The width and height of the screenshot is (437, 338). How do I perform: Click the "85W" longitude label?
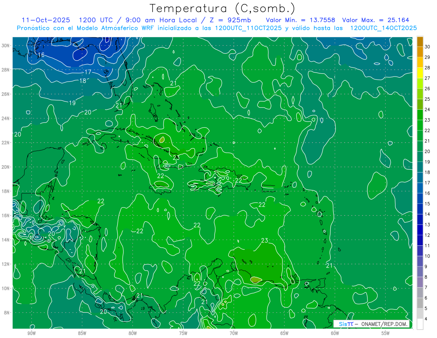point(82,333)
